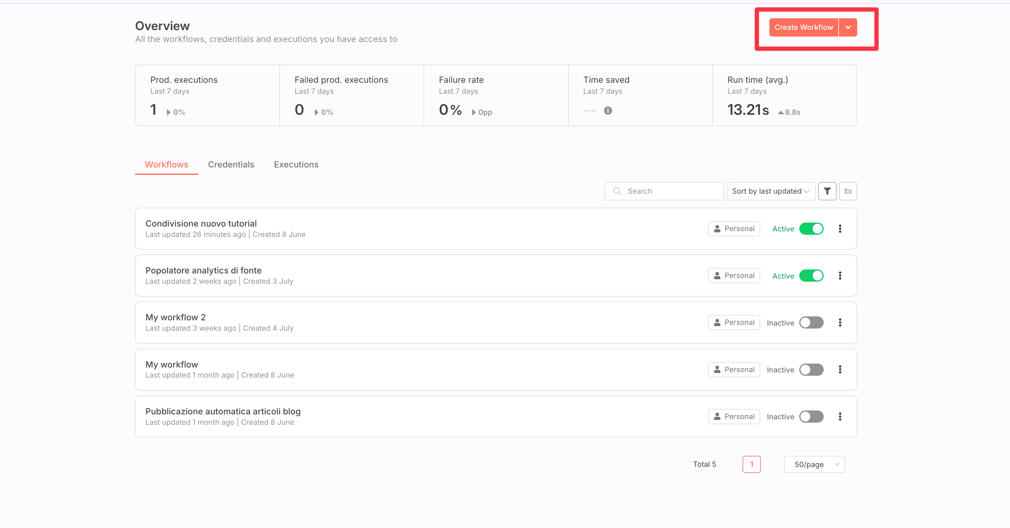Click the Time saved info icon
The width and height of the screenshot is (1010, 528).
click(x=608, y=111)
